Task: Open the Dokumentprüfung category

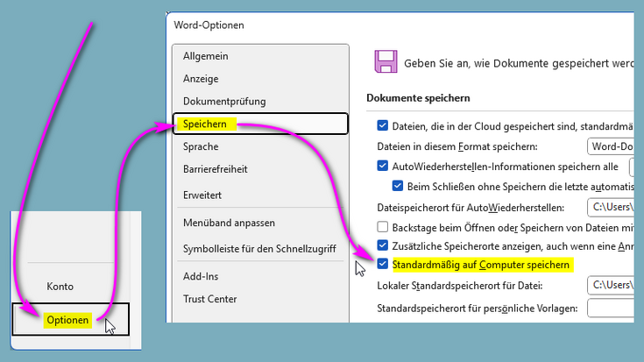Action: click(224, 101)
